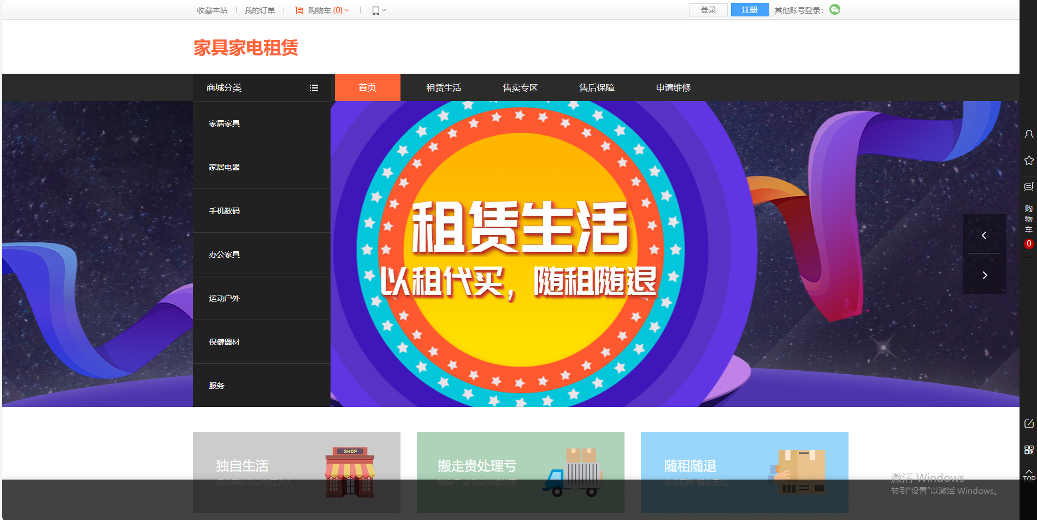Open the browsing history list icon in sidebar

pyautogui.click(x=1029, y=187)
